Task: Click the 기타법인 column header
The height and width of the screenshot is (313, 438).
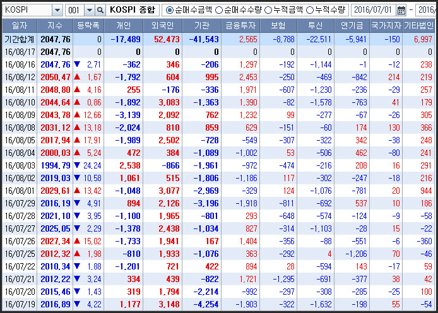Action: tap(418, 26)
